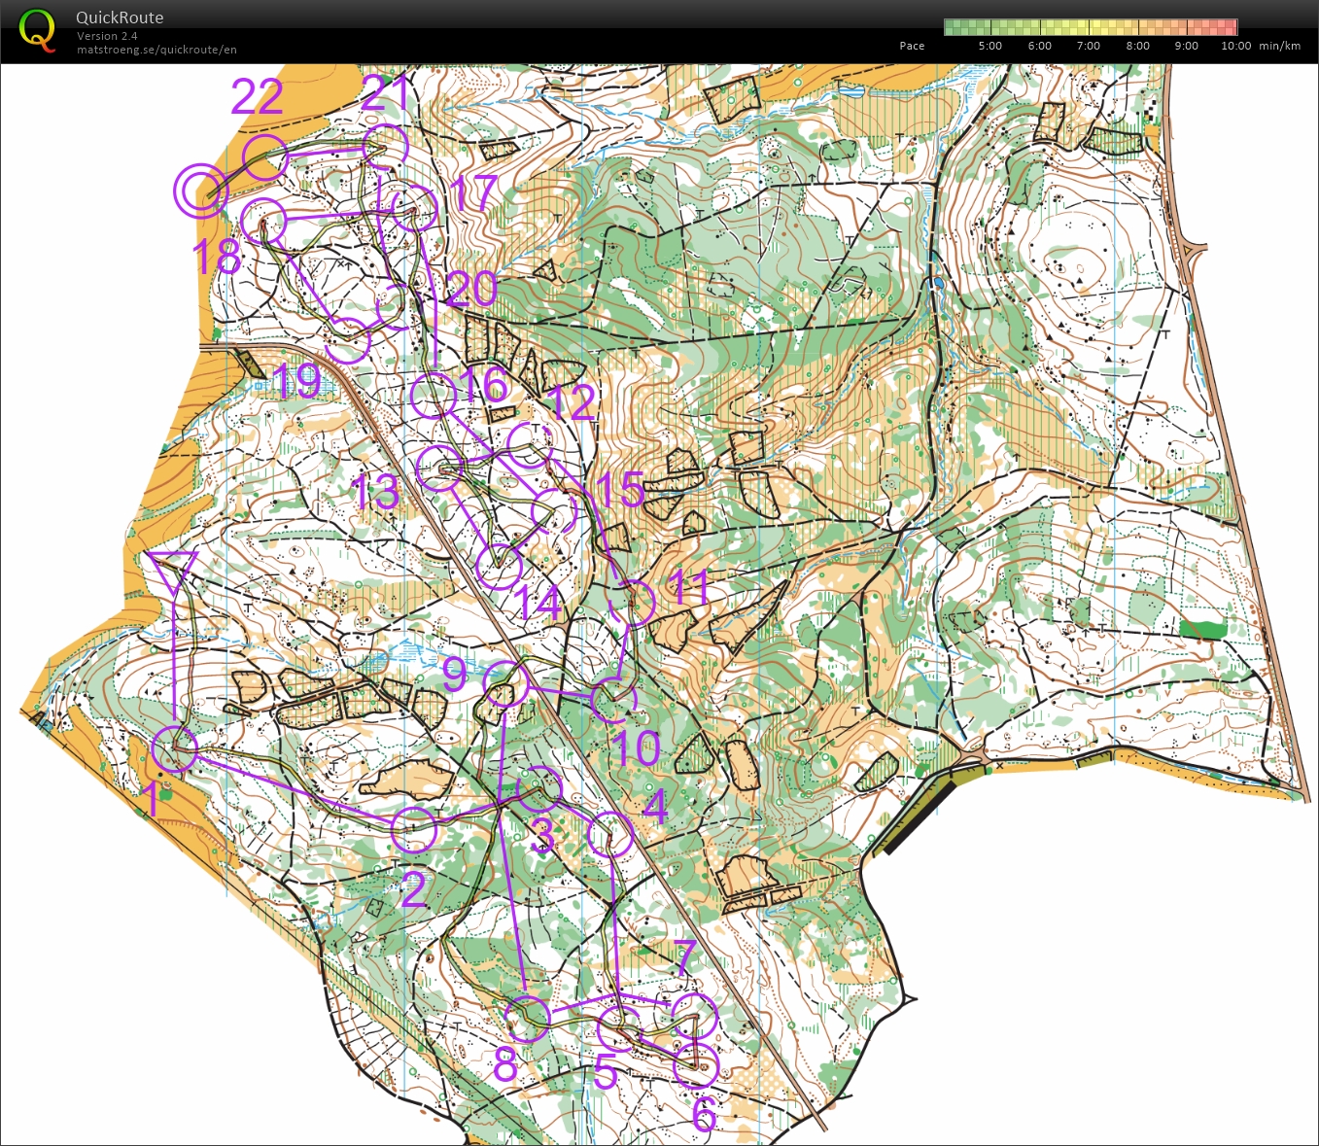
Task: Click control number 9 label
Action: click(454, 674)
